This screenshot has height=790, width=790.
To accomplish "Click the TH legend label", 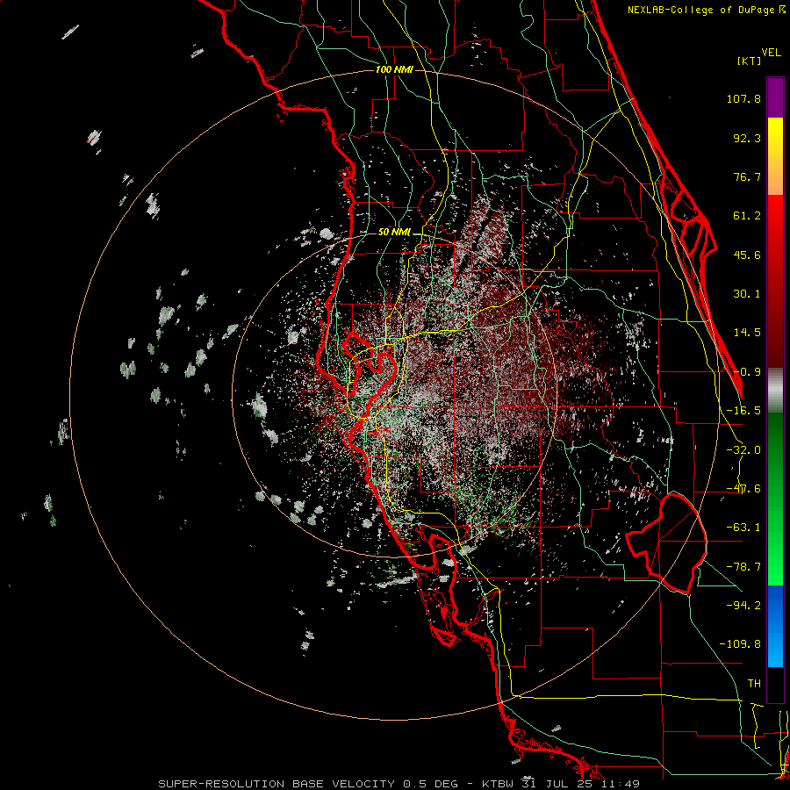I will click(x=754, y=683).
